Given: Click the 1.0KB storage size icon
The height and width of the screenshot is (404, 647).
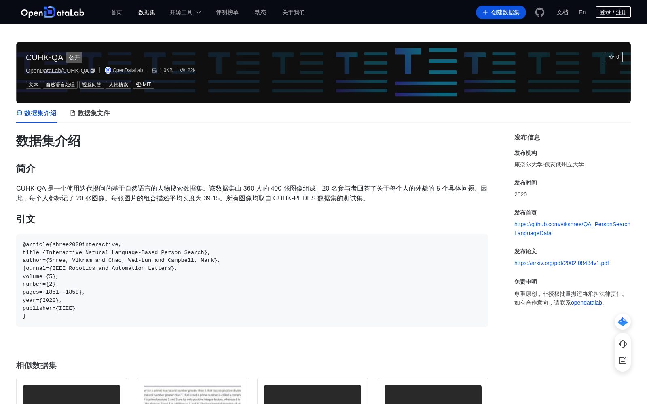Looking at the screenshot, I should tap(154, 70).
